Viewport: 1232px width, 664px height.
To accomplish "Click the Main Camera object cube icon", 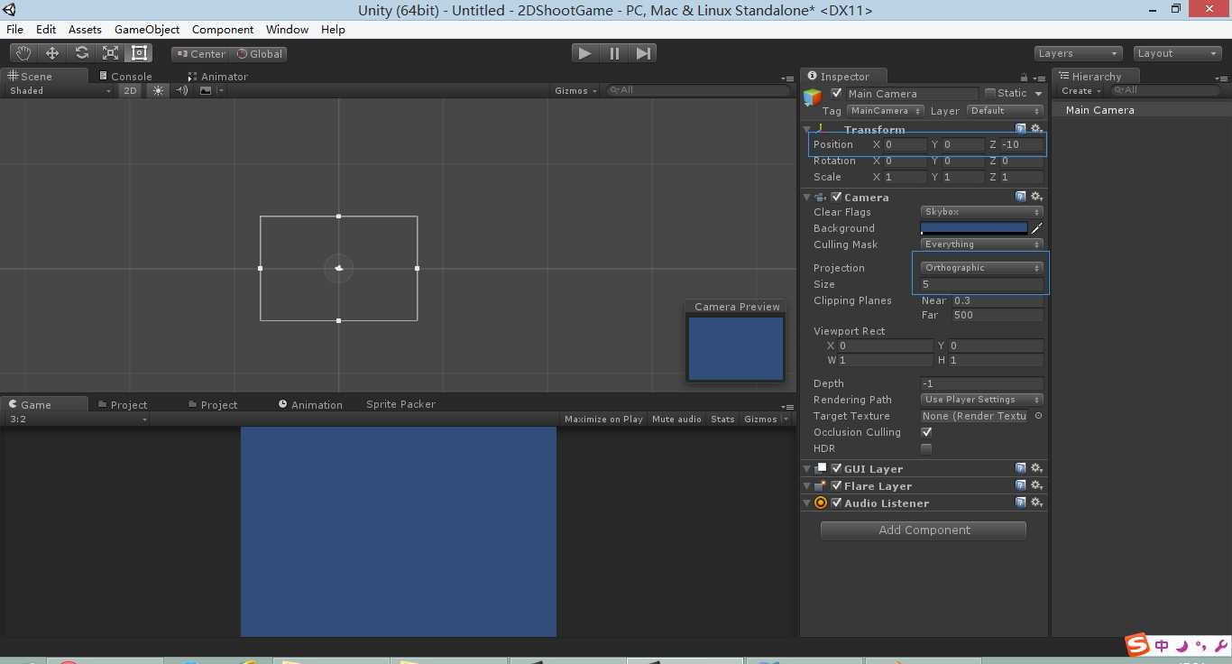I will pos(814,97).
